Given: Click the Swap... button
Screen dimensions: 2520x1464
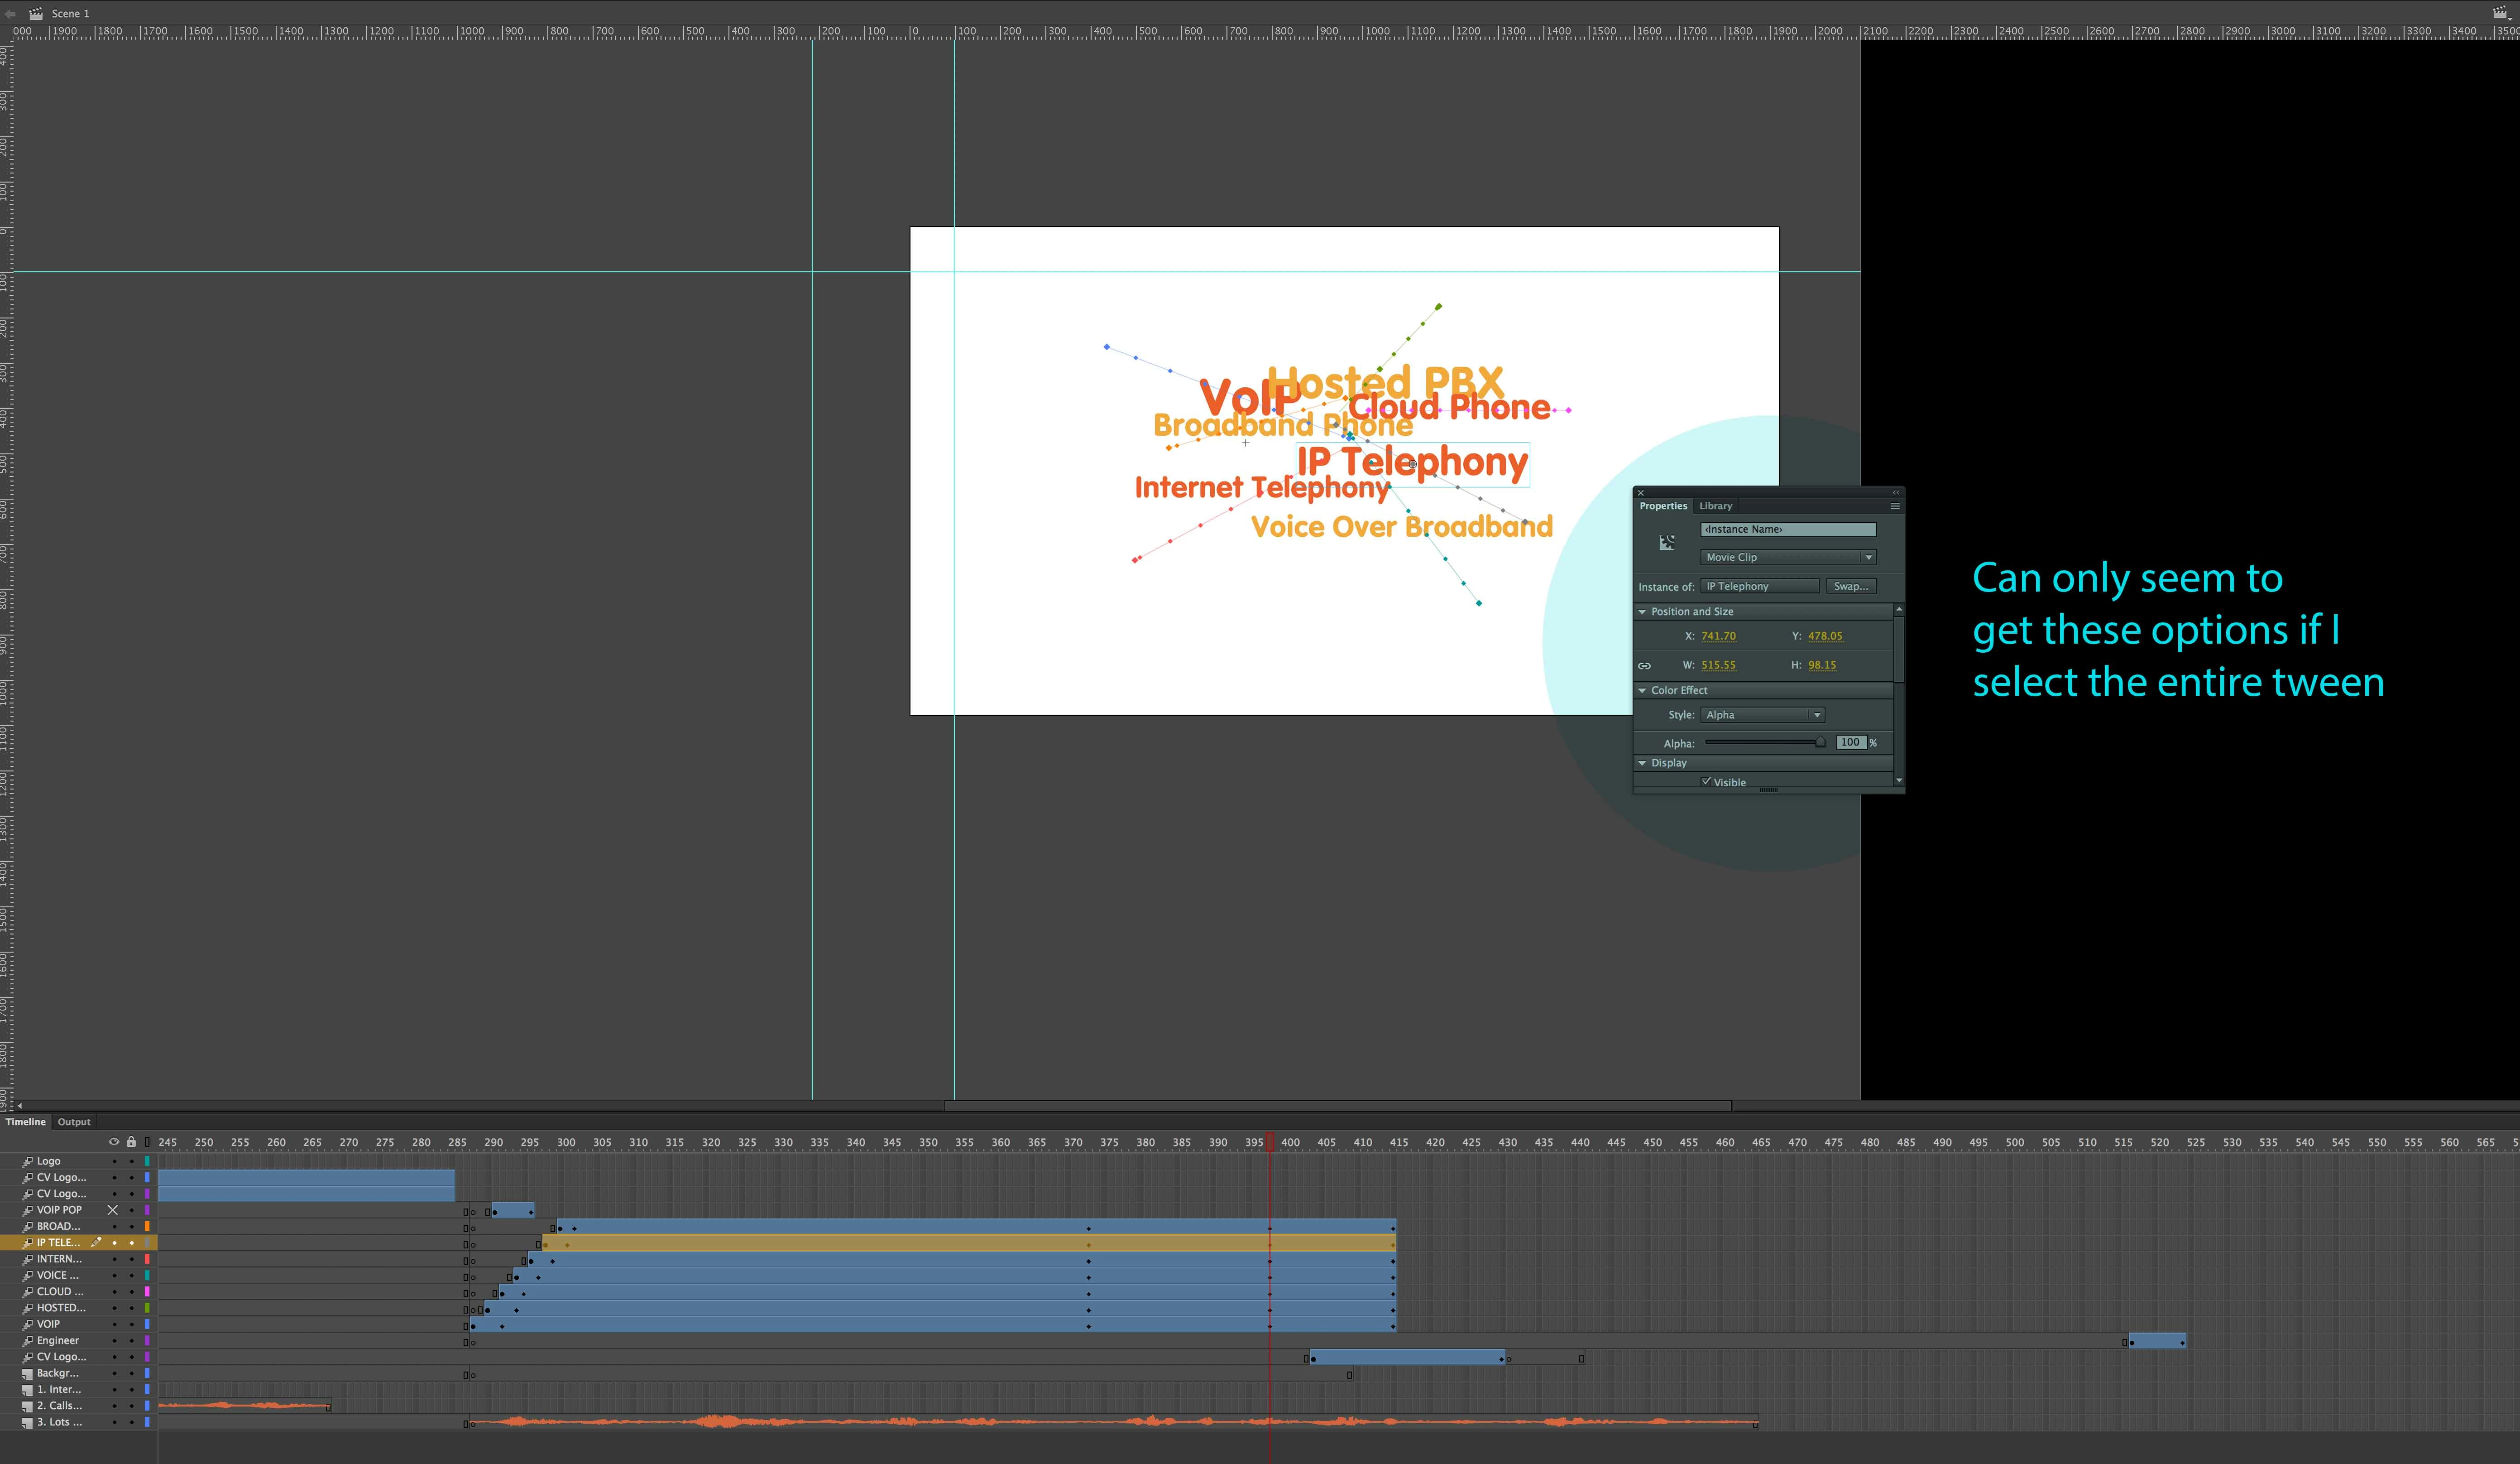Looking at the screenshot, I should [x=1850, y=587].
